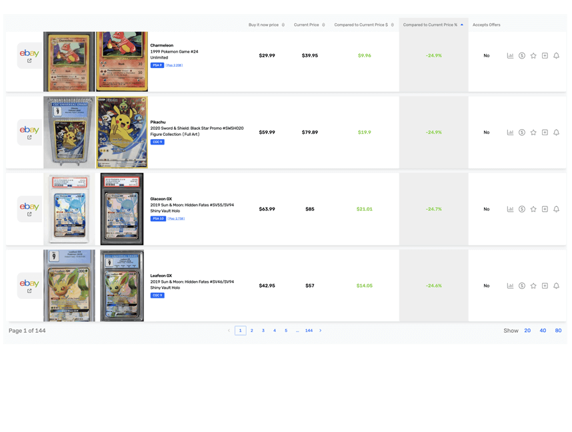Open Glaceon GX listing via eBay logo
This screenshot has width=572, height=432.
click(x=29, y=209)
